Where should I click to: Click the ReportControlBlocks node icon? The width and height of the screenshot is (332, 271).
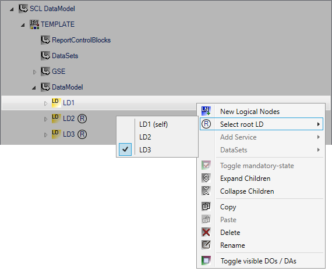point(45,40)
